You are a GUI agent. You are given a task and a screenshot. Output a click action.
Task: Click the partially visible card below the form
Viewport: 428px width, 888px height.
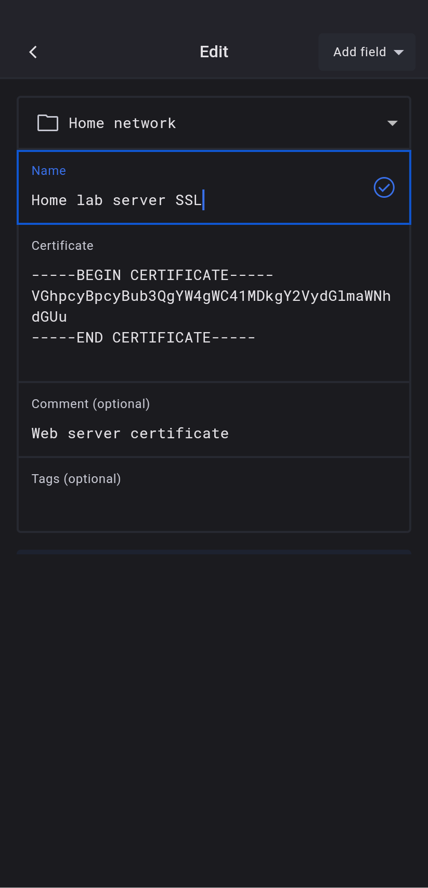214,552
